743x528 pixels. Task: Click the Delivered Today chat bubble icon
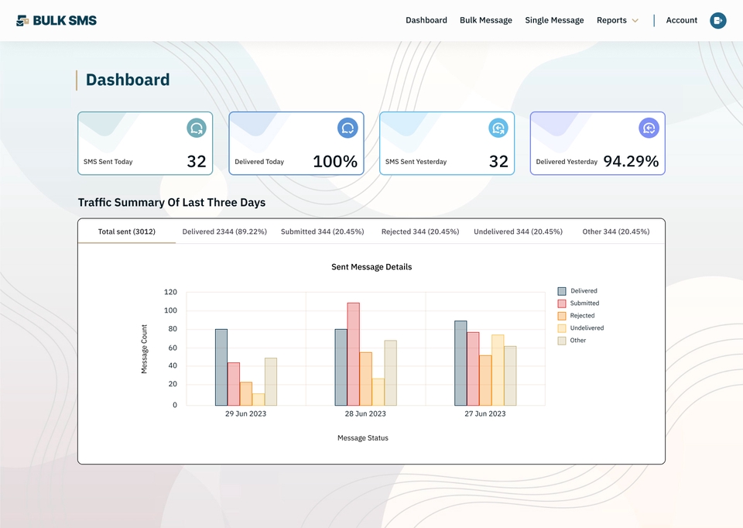click(348, 128)
